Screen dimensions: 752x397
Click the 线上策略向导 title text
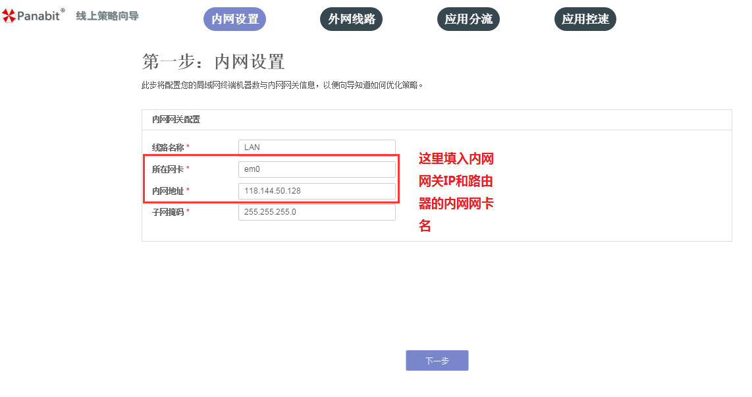[107, 16]
